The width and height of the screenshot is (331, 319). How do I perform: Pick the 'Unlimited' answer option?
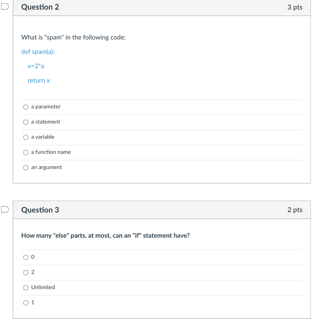[x=26, y=288]
